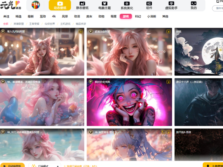Open the 疯狂的金克斯 wallpaper thumbnail
The image size is (223, 167).
(x=129, y=102)
